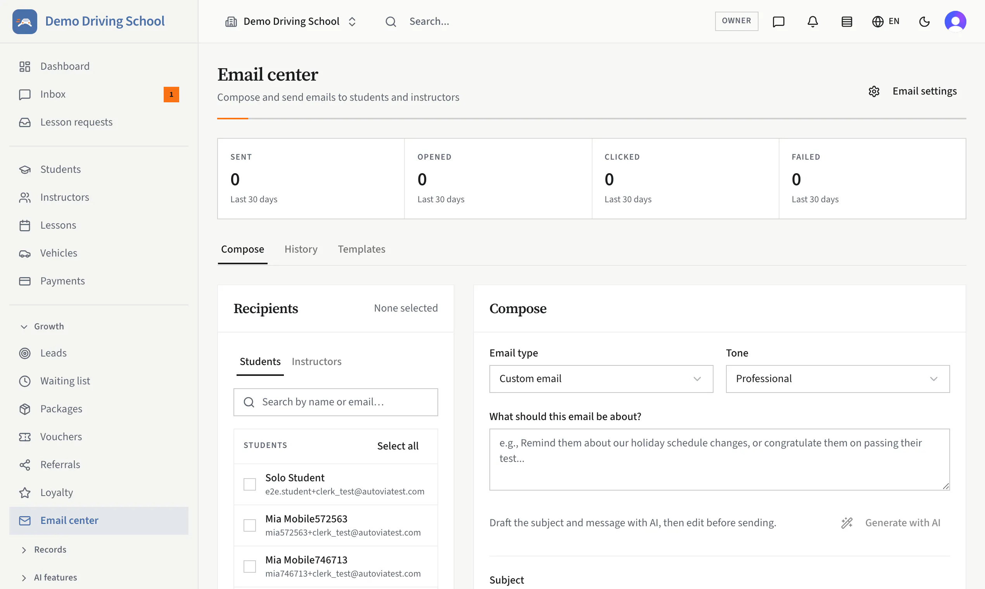Viewport: 985px width, 589px height.
Task: Go to Dashboard in the sidebar
Action: pyautogui.click(x=99, y=66)
